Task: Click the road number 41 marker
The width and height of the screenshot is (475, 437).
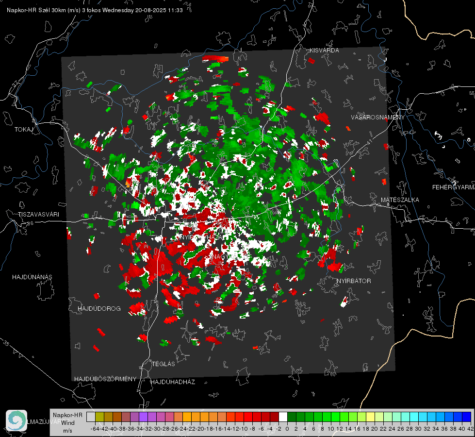Action: [369, 142]
